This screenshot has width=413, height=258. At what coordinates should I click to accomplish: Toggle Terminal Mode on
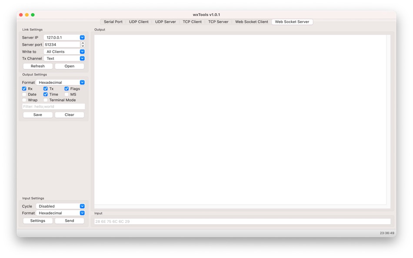(x=45, y=100)
